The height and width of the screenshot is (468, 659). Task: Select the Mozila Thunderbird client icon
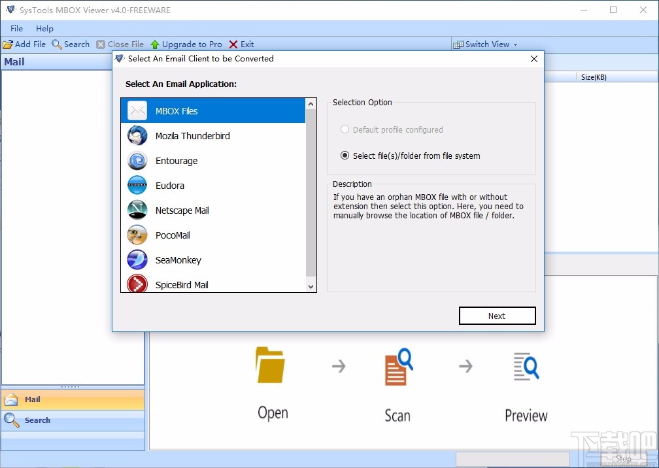pyautogui.click(x=137, y=136)
